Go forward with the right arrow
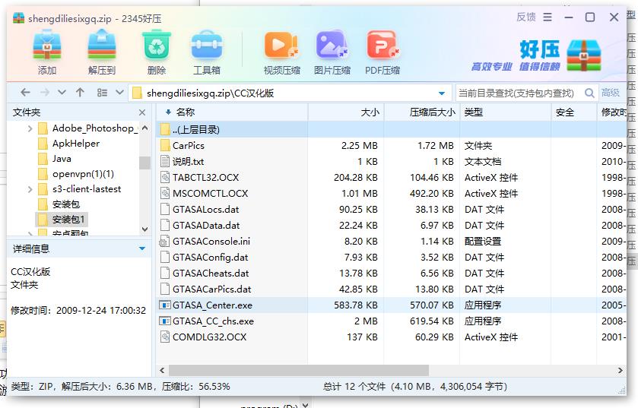The image size is (638, 408). [x=44, y=93]
